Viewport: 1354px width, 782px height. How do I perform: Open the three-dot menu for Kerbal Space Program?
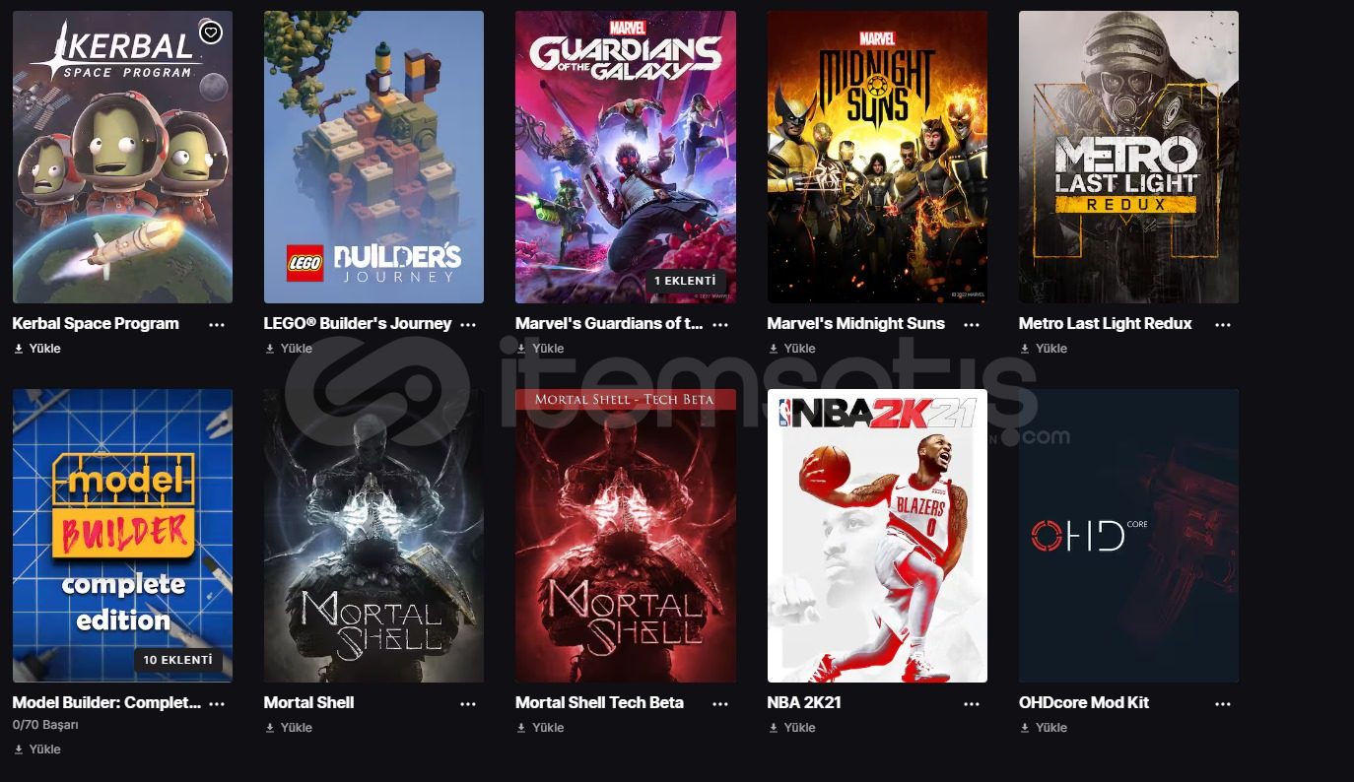217,324
